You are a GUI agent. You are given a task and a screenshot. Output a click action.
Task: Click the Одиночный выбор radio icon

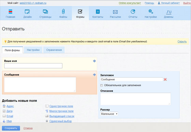[x=47, y=121]
